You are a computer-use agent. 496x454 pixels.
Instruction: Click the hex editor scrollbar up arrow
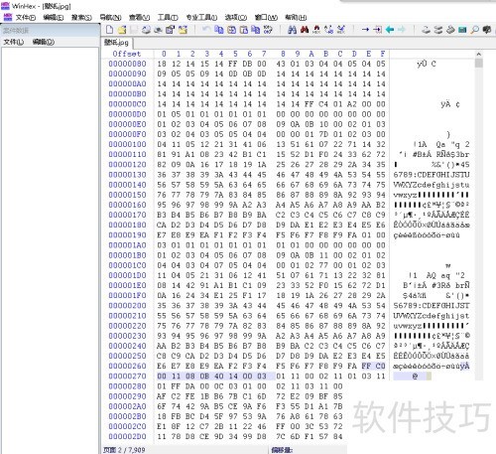point(479,55)
